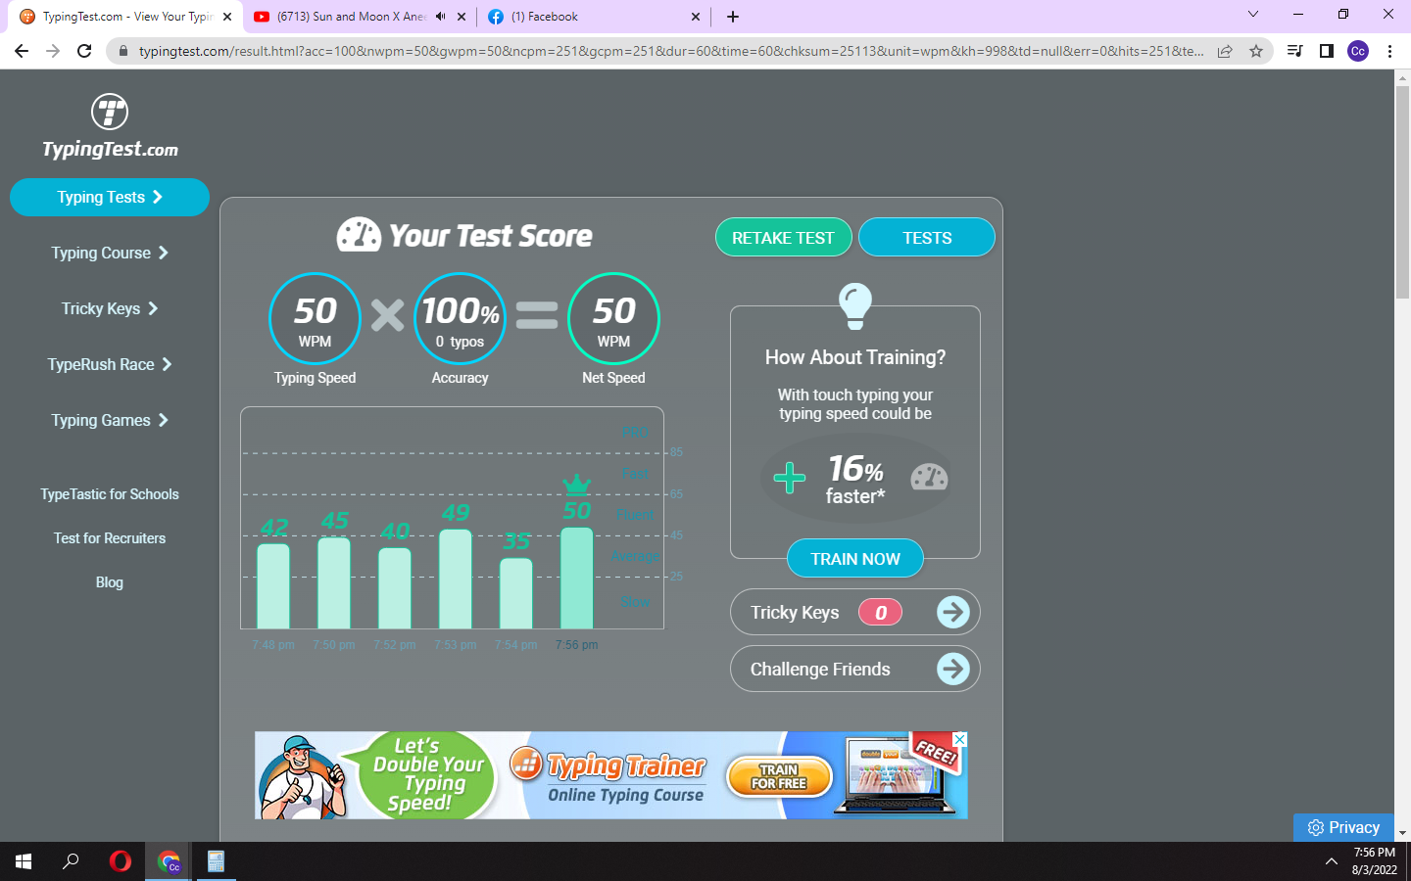Reload the current page
This screenshot has height=881, width=1411.
coord(84,51)
